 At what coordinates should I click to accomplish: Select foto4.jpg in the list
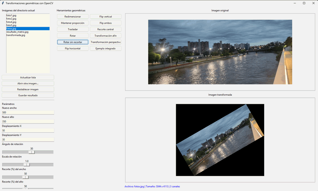click(x=28, y=22)
